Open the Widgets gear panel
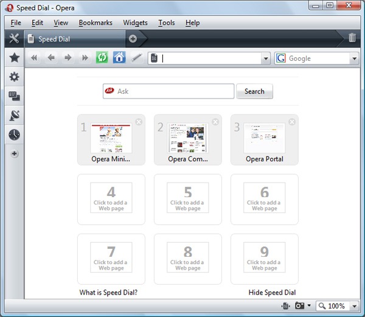 (14, 77)
